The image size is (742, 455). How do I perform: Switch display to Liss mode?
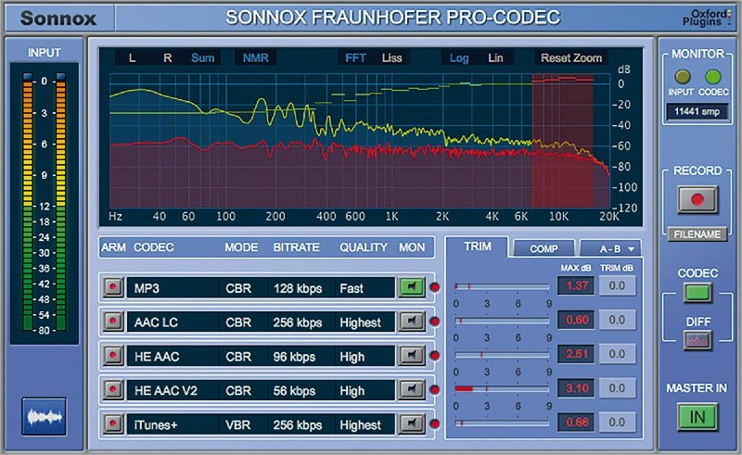(x=391, y=57)
